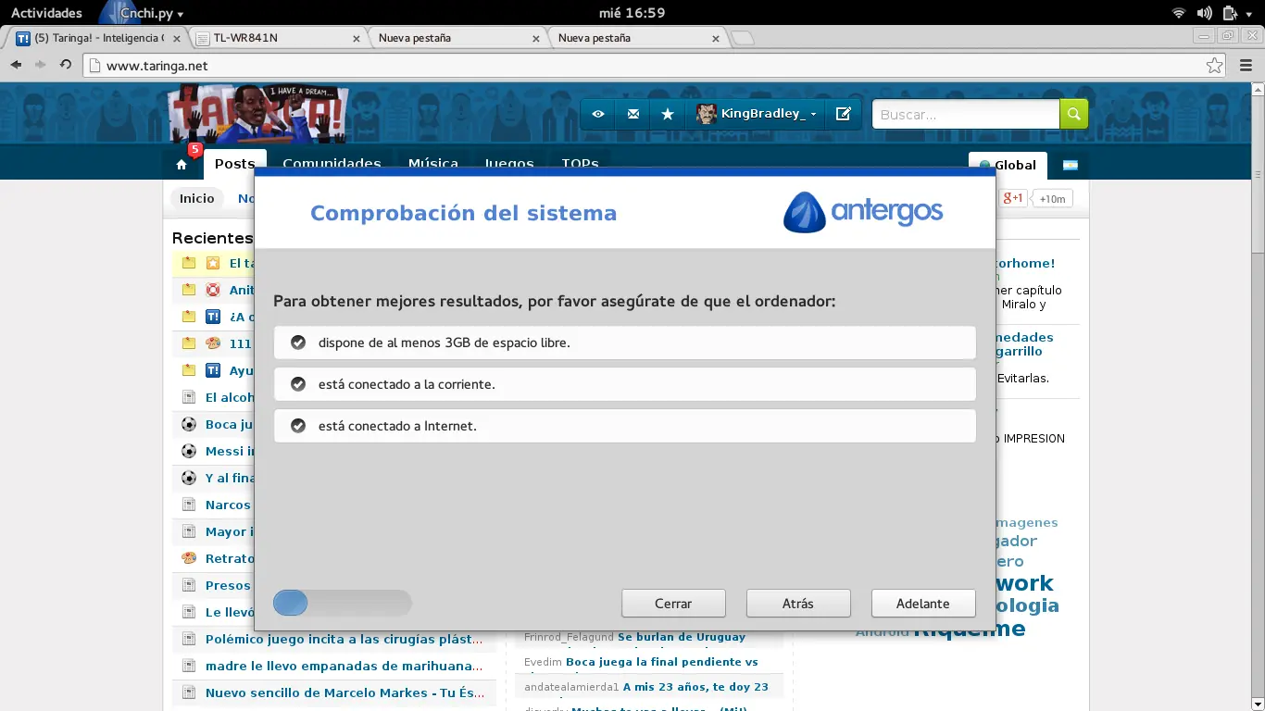The image size is (1265, 711).
Task: Bookmark page with the star in address bar
Action: (x=1214, y=66)
